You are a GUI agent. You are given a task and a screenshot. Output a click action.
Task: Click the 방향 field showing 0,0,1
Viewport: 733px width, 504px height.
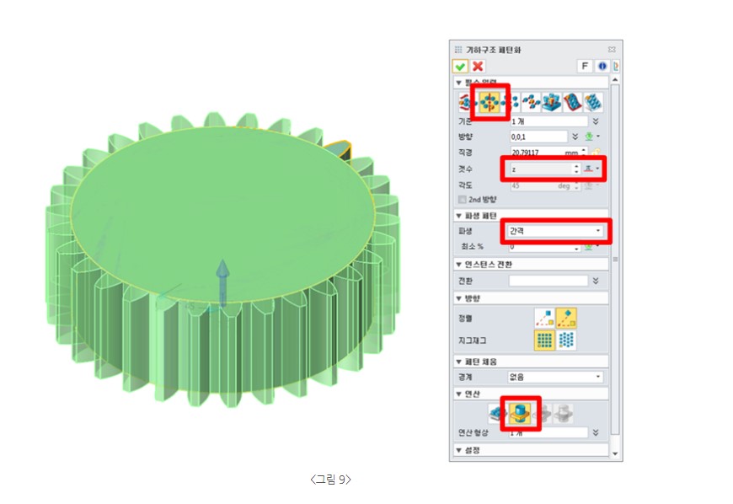coord(538,137)
